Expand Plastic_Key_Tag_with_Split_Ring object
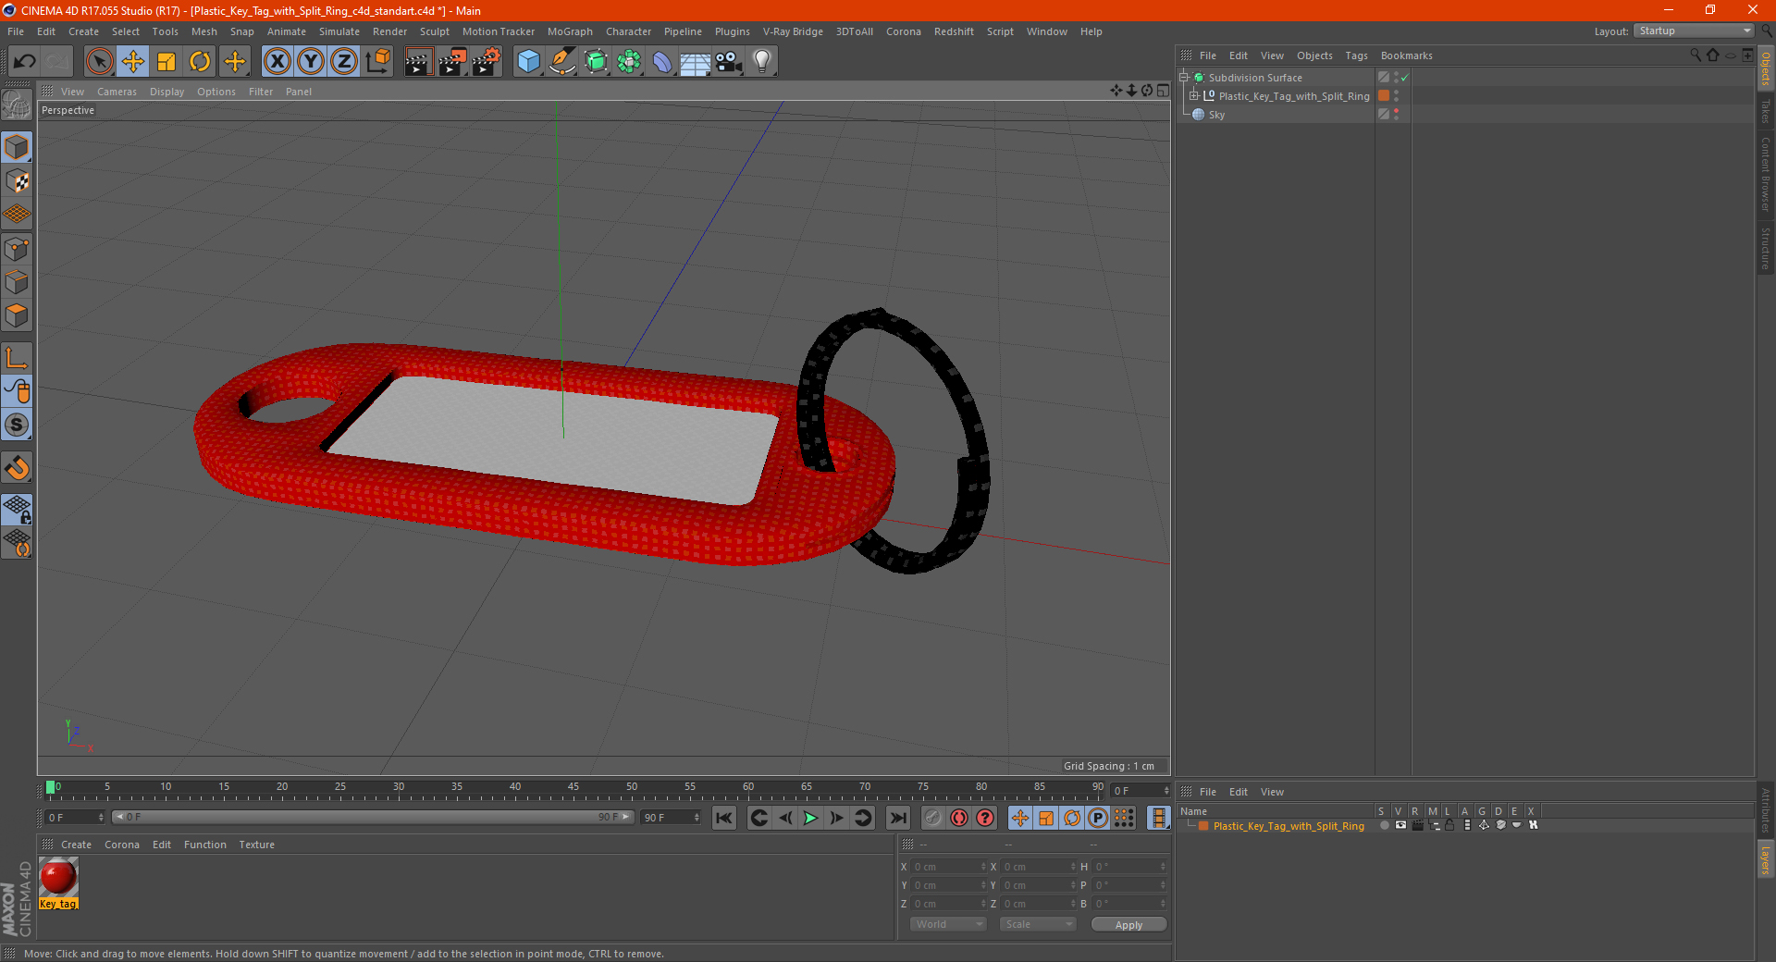Viewport: 1776px width, 962px height. pyautogui.click(x=1193, y=96)
